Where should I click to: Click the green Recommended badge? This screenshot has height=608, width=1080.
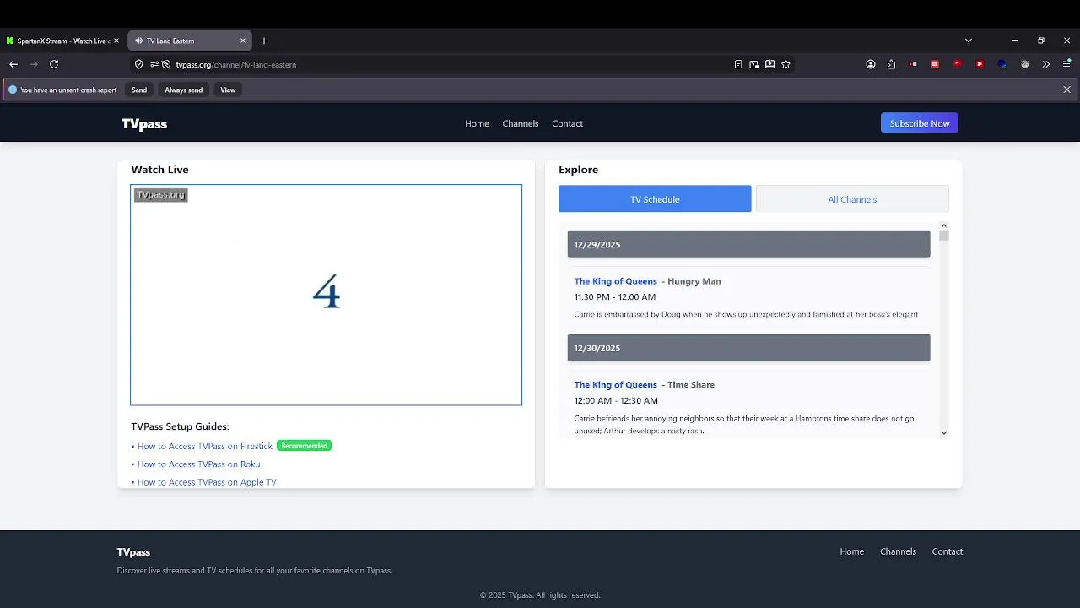click(x=305, y=446)
